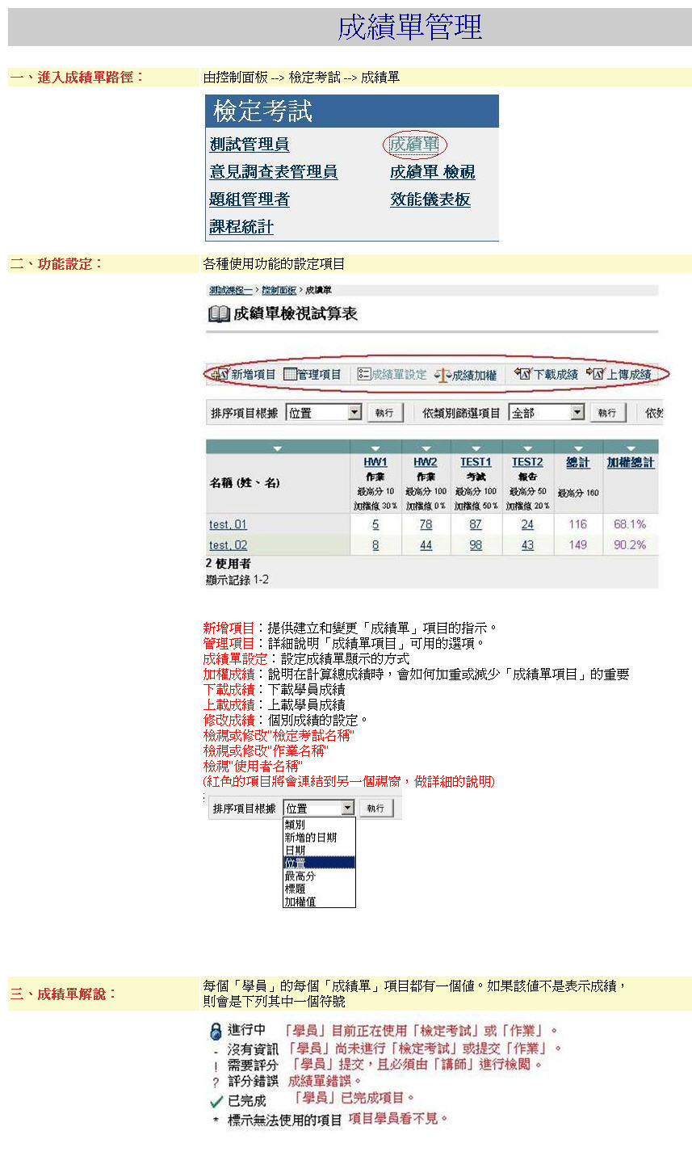692x1160 pixels.
Task: Open student test, 01 name link
Action: click(x=228, y=524)
